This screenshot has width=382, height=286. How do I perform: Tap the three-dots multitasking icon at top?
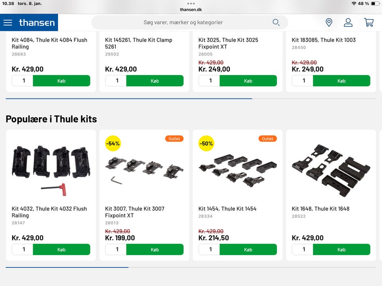pos(191,4)
